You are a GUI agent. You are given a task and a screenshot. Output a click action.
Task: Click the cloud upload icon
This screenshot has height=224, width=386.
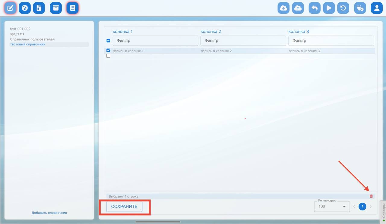tap(298, 8)
